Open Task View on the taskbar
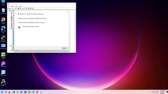The image size is (168, 94). coord(10,92)
